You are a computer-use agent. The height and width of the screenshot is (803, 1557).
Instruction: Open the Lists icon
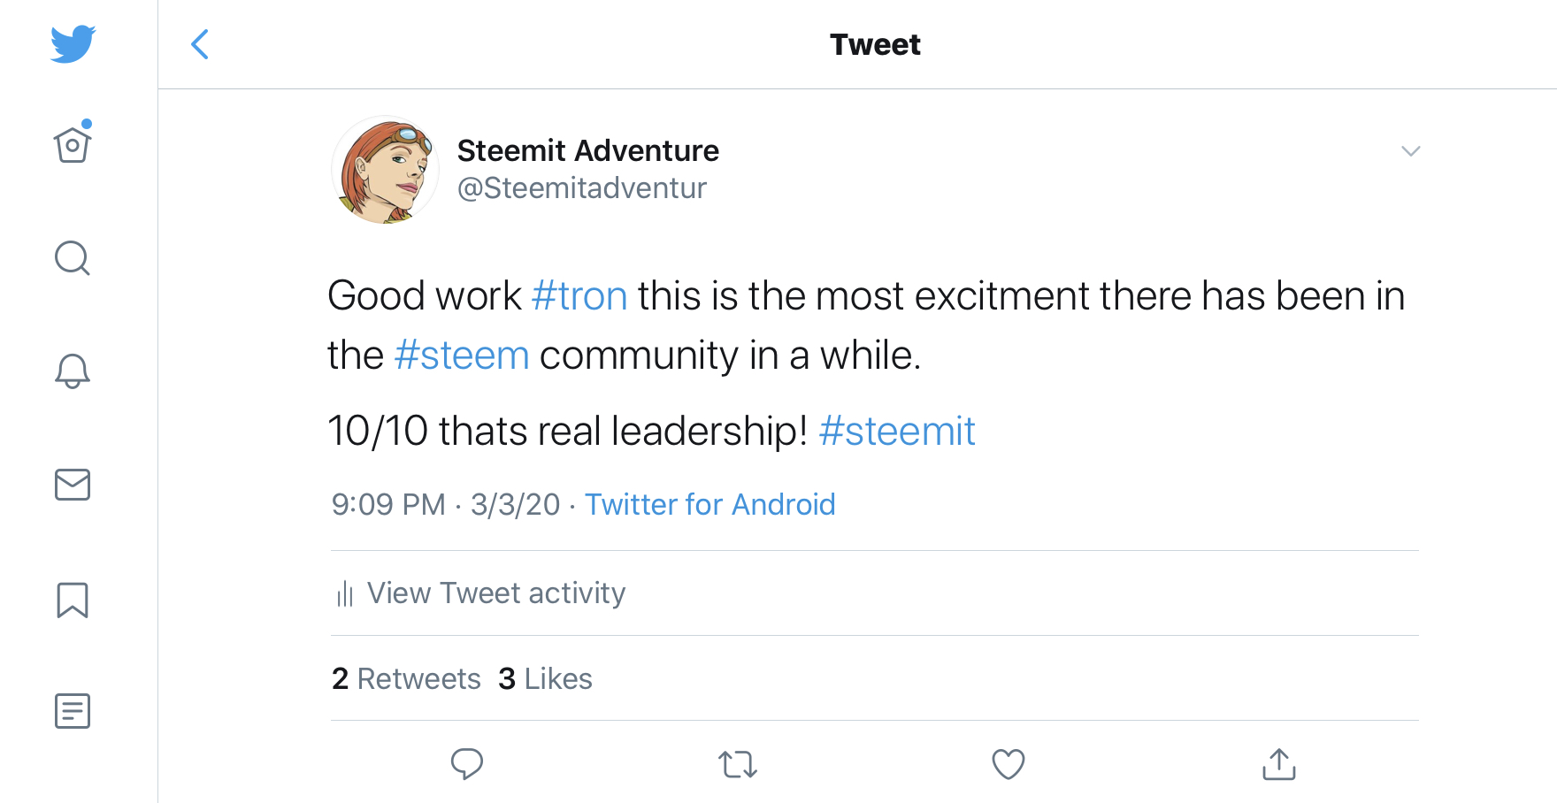(x=73, y=711)
